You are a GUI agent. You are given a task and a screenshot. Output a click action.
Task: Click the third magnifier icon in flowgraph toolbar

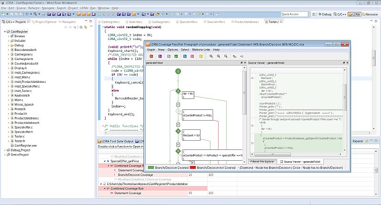pyautogui.click(x=226, y=56)
